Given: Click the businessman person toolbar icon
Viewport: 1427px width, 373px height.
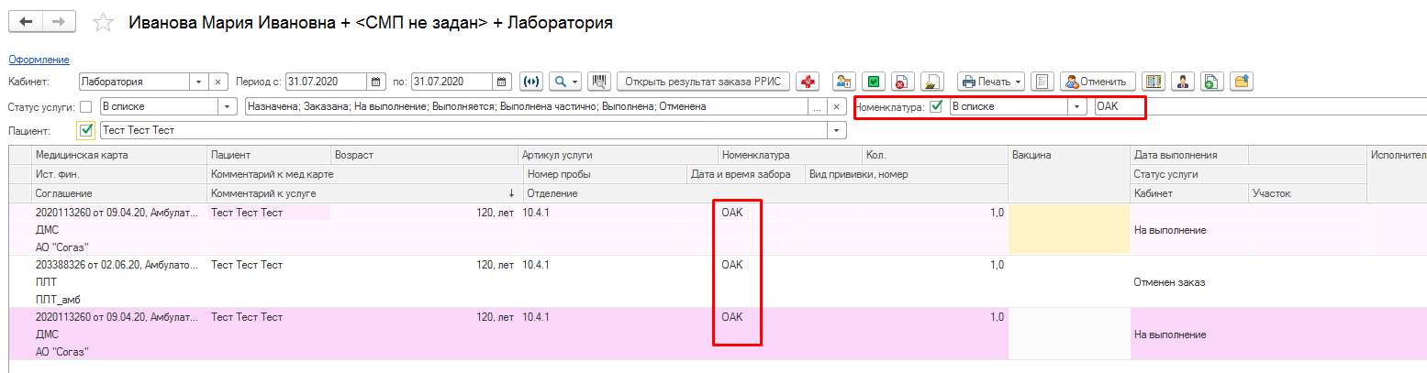Looking at the screenshot, I should pos(1184,82).
